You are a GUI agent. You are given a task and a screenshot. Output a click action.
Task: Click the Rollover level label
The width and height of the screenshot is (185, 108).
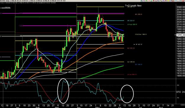(141, 34)
